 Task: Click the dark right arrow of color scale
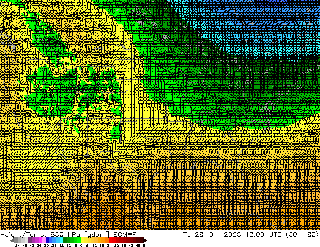(x=145, y=240)
